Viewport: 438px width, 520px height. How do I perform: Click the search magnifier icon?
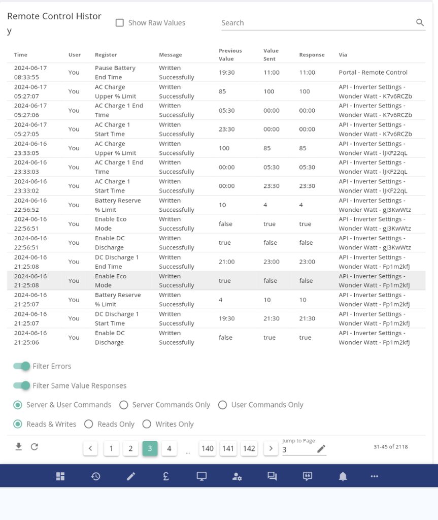pos(420,22)
